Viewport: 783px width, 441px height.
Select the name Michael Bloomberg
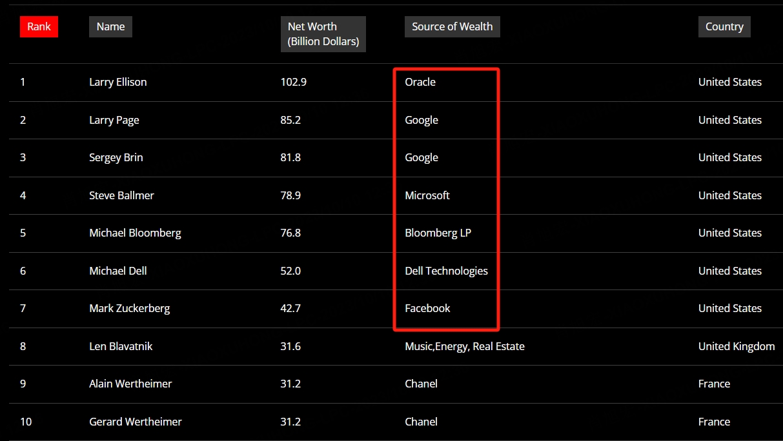[x=135, y=233]
